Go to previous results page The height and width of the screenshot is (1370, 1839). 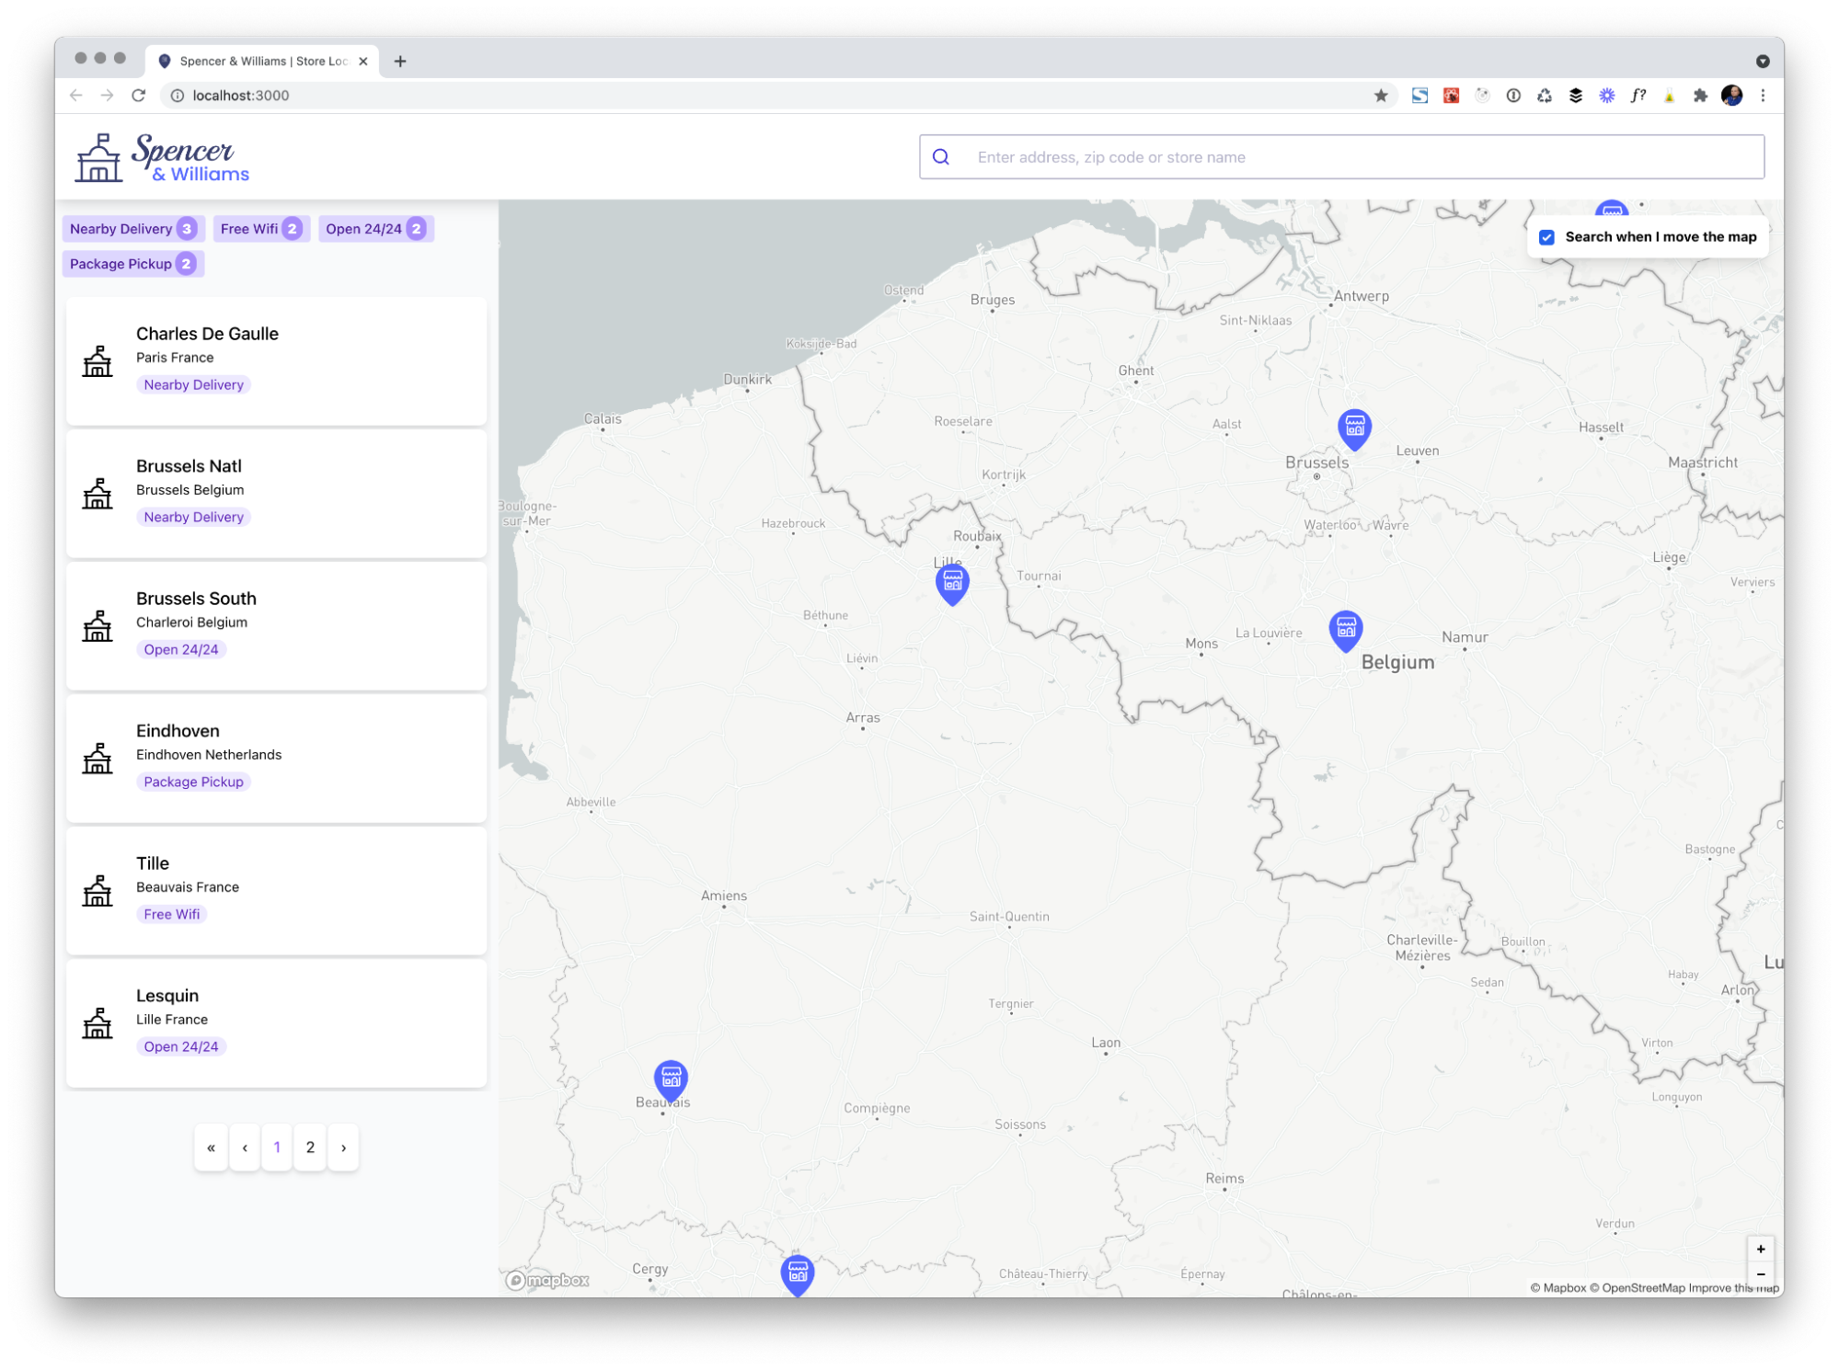244,1147
